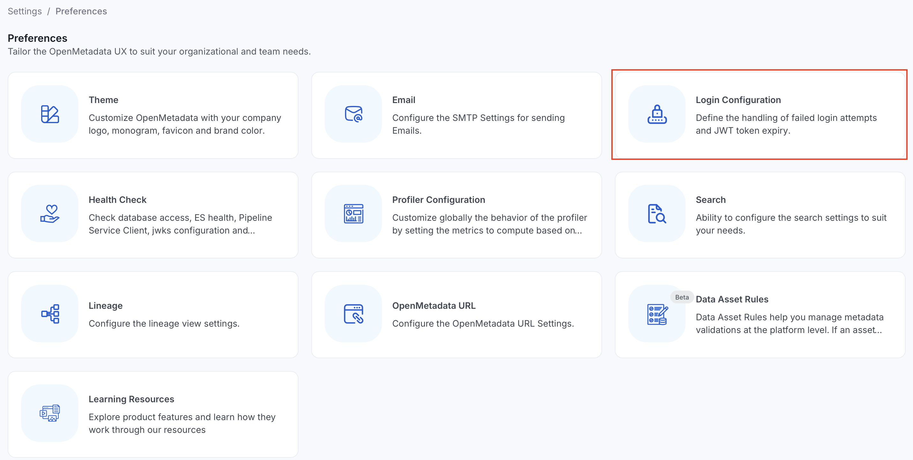Click 'Explore product features and learn' description
The height and width of the screenshot is (460, 913).
(182, 423)
